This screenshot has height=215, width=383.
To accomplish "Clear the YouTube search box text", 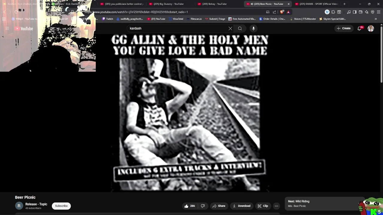I will tap(230, 28).
